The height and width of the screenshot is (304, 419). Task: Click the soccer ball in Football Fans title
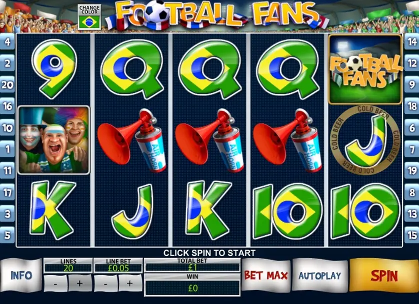[156, 11]
